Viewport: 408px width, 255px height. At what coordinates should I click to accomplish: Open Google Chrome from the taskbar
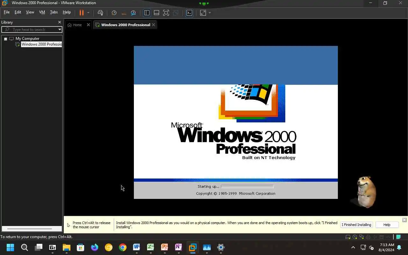(122, 247)
